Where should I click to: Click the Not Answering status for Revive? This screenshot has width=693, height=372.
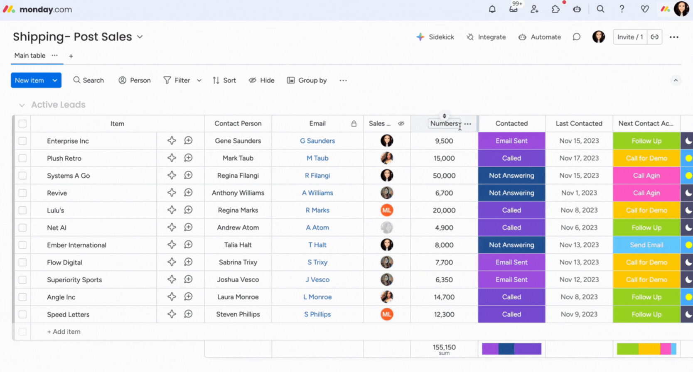pos(511,193)
